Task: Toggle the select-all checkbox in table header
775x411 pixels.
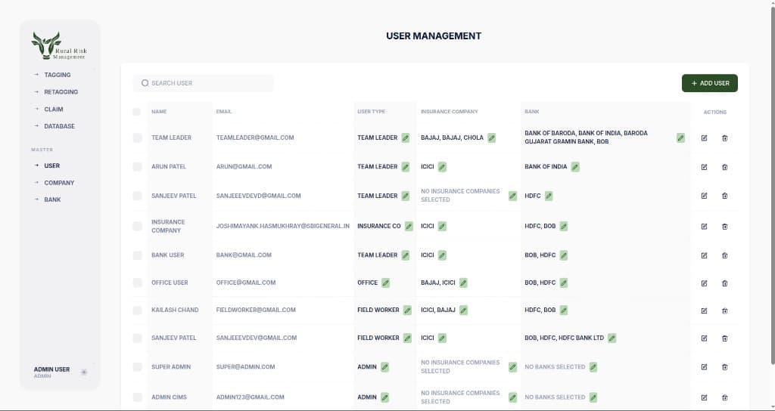Action: [x=136, y=112]
